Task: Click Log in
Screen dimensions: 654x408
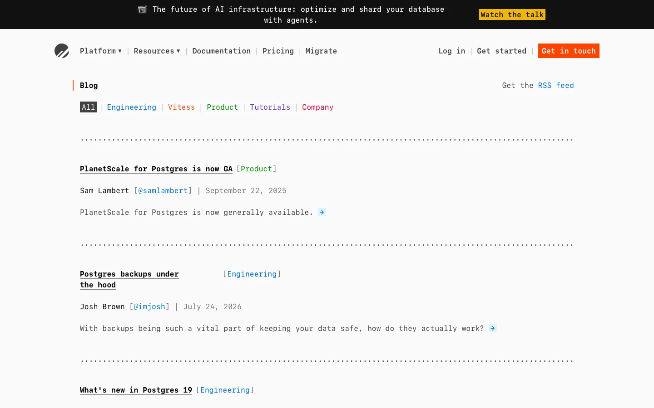Action: click(x=452, y=51)
